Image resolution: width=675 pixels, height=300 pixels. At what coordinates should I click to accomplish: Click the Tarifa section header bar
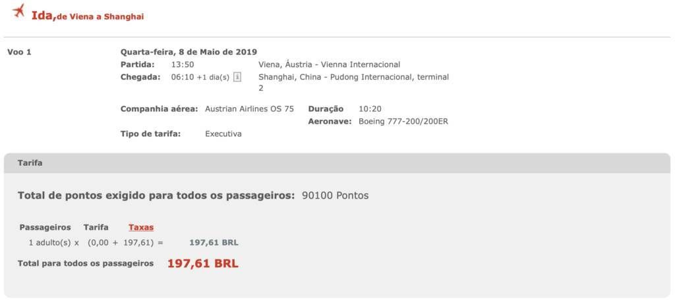[x=337, y=163]
